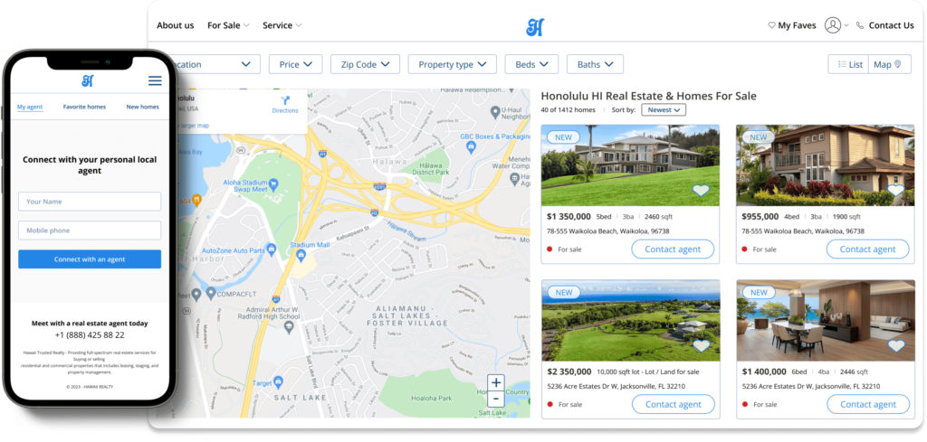The height and width of the screenshot is (442, 927).
Task: Favorite the $1 400,000 listing heart
Action: [x=896, y=346]
